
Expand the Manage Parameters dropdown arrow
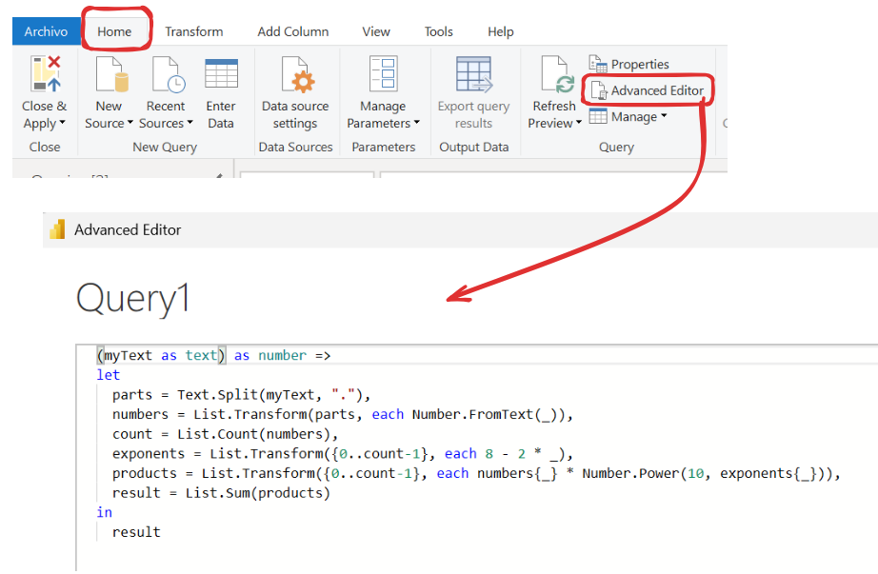[416, 122]
